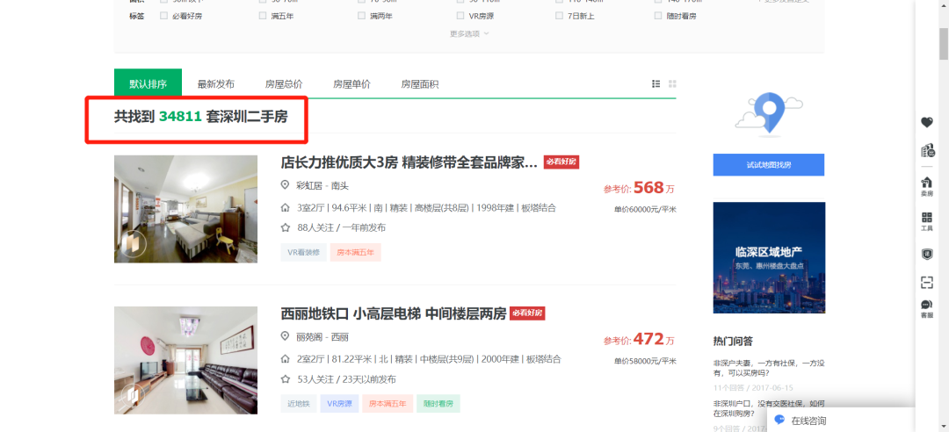Check the 7日新上 tag checkbox
The width and height of the screenshot is (949, 432).
pos(559,16)
